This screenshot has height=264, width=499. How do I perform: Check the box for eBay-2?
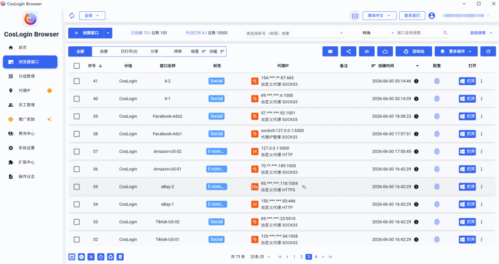77,187
